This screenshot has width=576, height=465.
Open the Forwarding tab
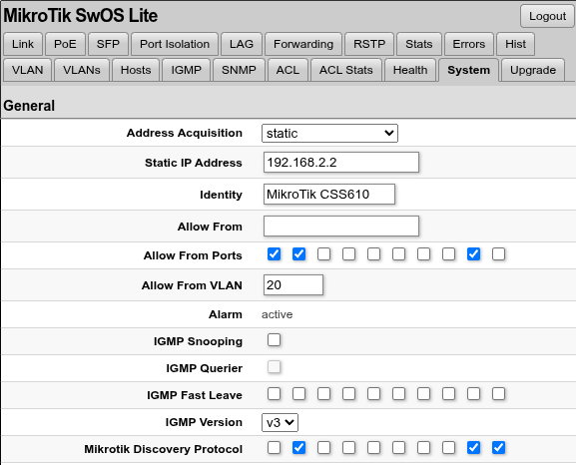pyautogui.click(x=303, y=44)
